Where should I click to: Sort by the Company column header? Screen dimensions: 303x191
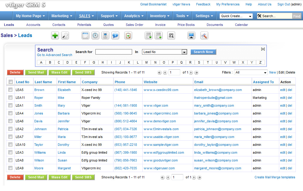[x=90, y=82]
